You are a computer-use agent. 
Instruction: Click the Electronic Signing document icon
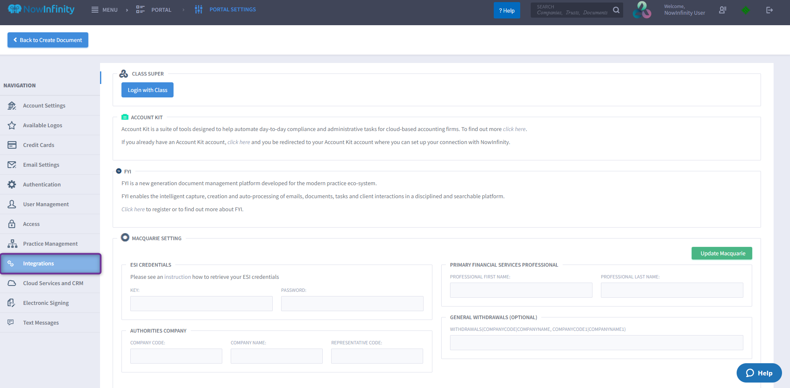(x=11, y=303)
